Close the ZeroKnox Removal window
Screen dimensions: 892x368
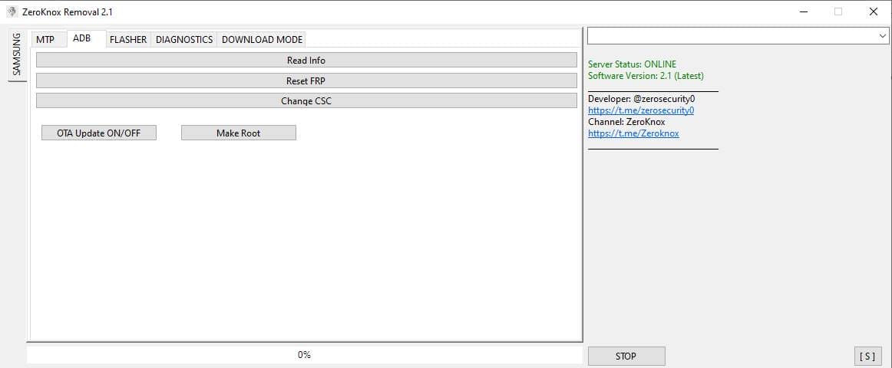[x=874, y=11]
